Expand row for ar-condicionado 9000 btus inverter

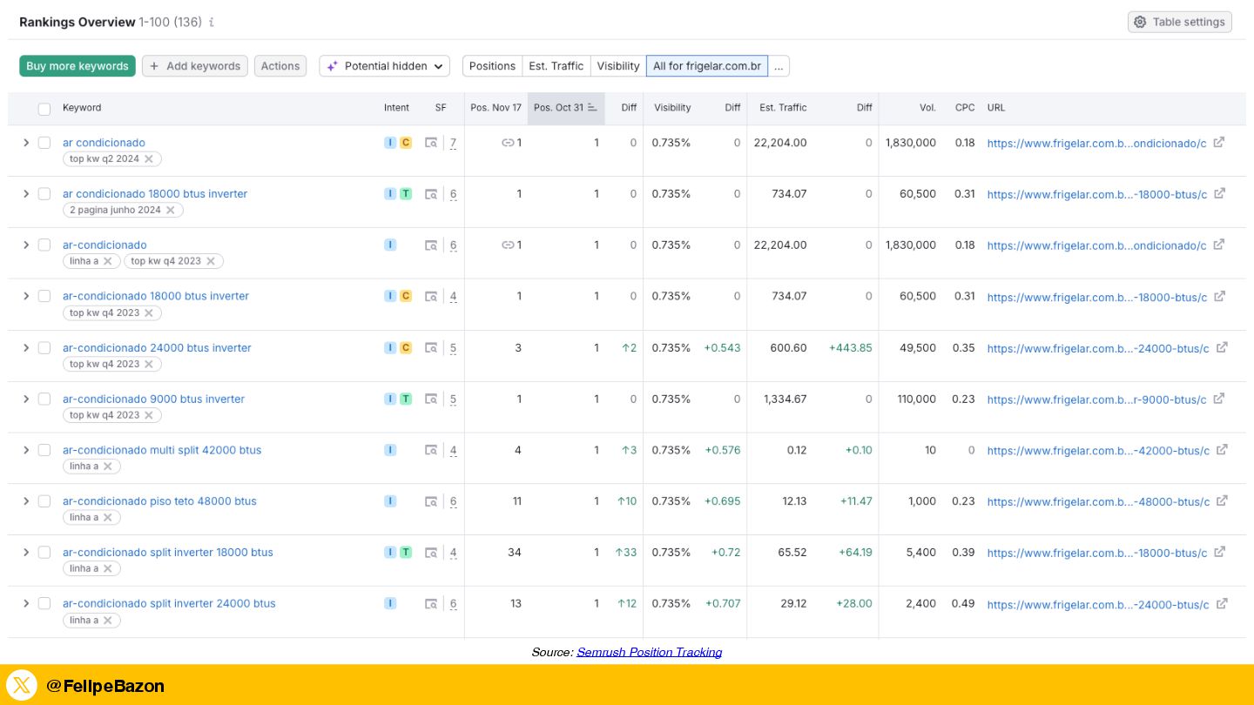click(26, 399)
